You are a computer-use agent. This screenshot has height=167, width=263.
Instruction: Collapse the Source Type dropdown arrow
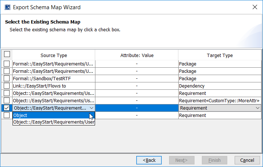pyautogui.click(x=91, y=108)
